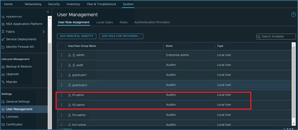Expand the Fabric sidebar section
This screenshot has height=130, width=298.
click(44, 32)
